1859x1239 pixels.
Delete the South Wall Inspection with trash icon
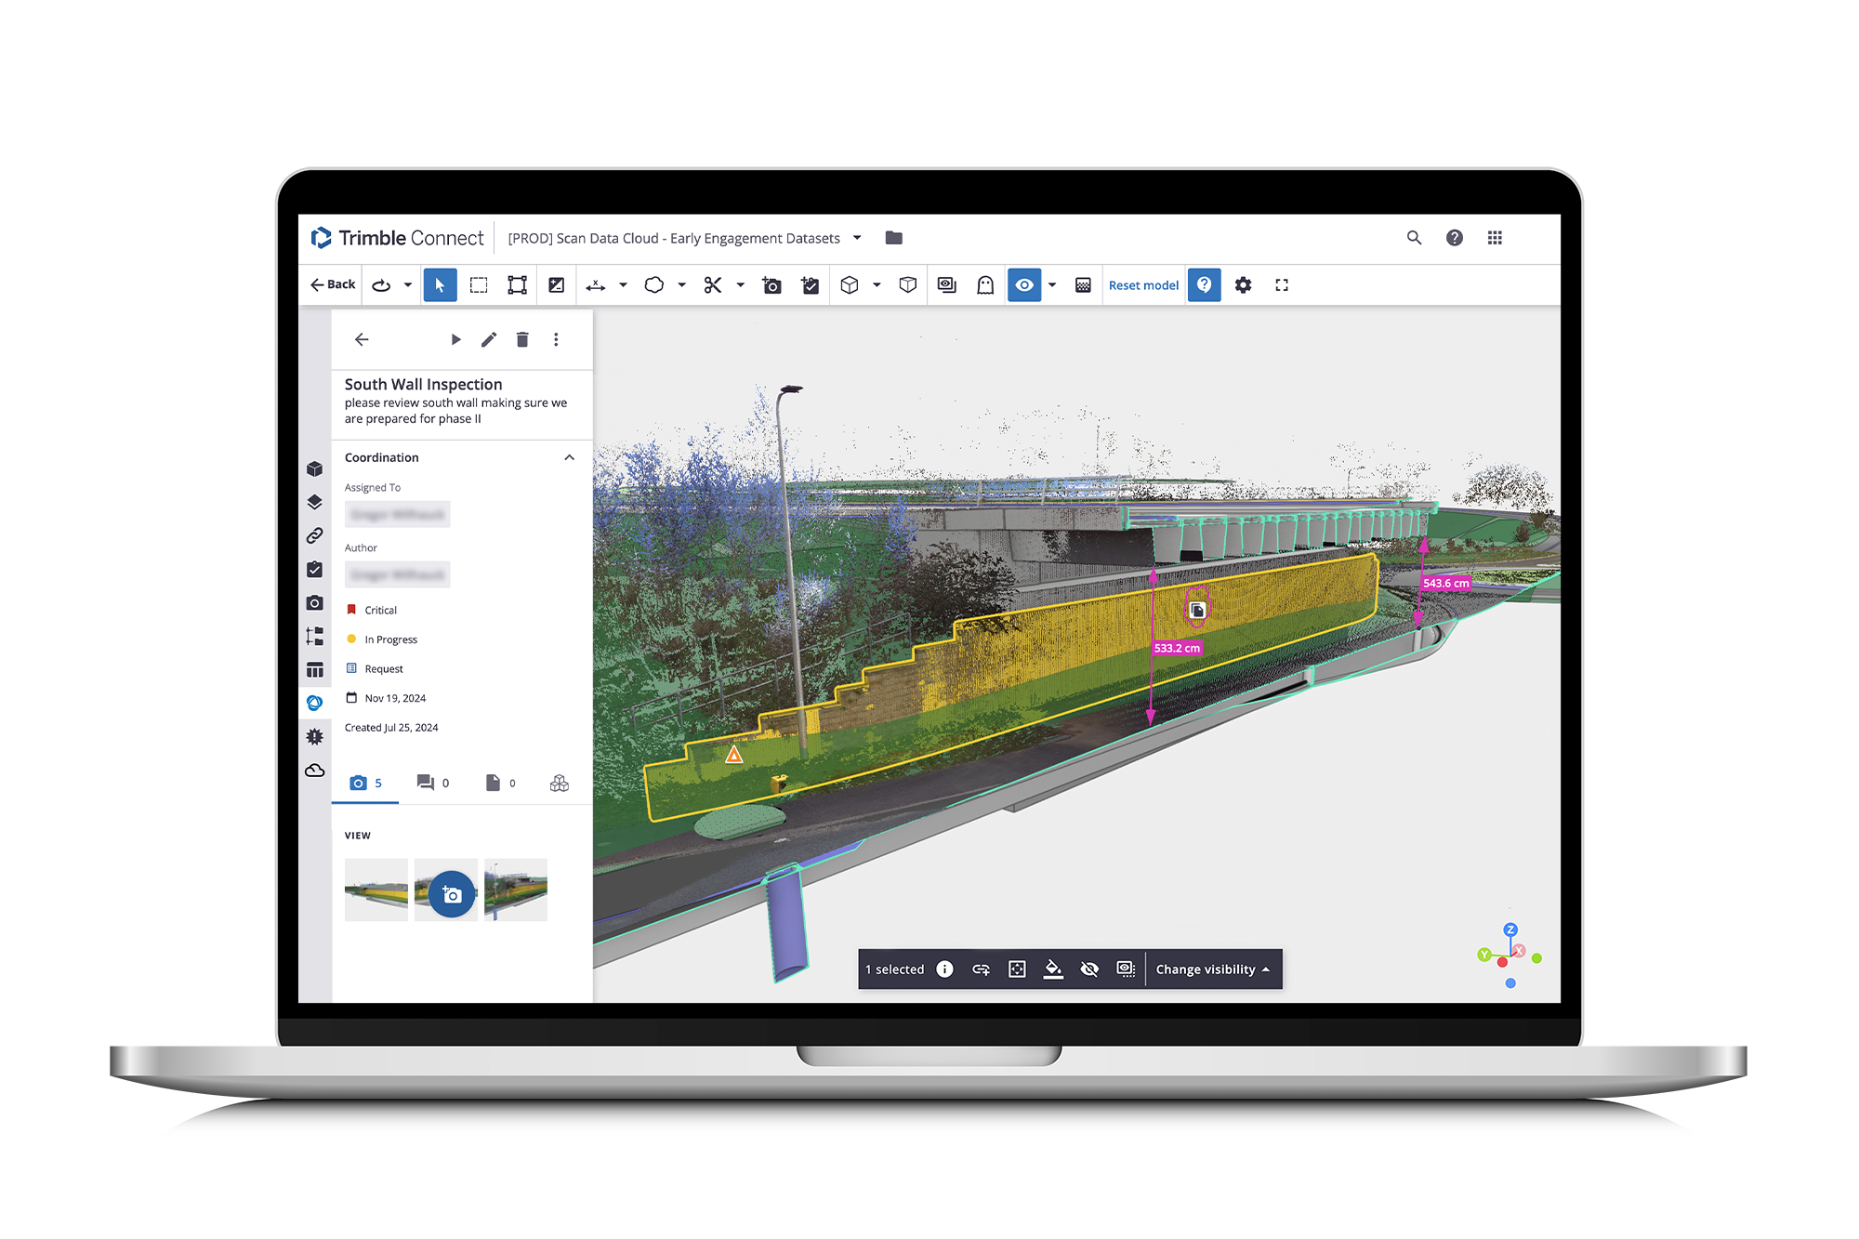point(522,339)
